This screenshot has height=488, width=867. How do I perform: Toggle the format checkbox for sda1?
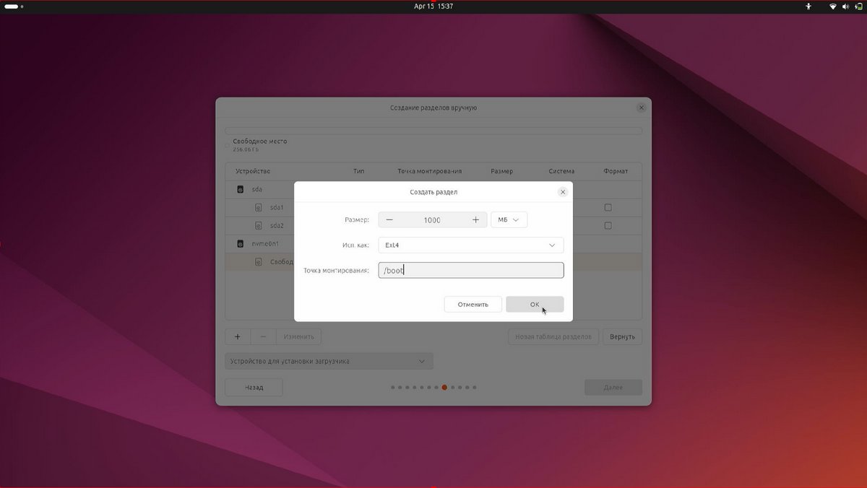point(608,208)
